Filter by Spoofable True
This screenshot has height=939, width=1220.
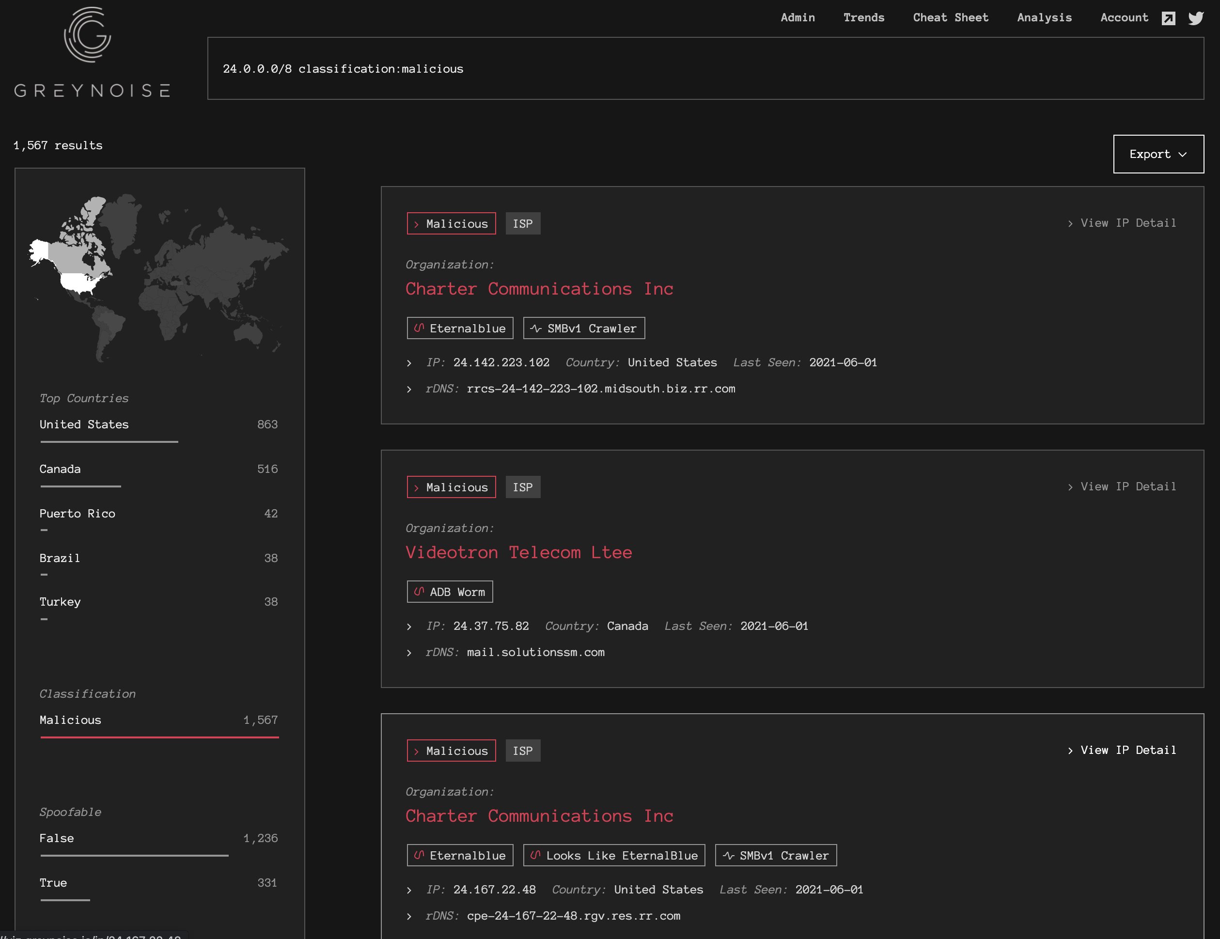point(53,883)
